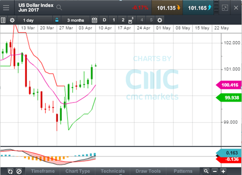Click the 27 Mar date label

click(66, 28)
